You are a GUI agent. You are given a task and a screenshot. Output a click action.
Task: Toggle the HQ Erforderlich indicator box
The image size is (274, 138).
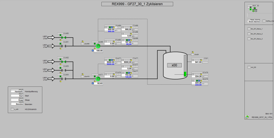(12, 109)
